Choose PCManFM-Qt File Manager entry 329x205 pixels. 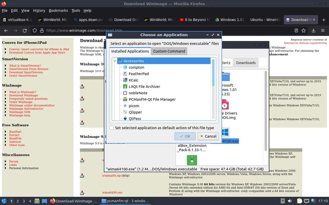click(152, 99)
